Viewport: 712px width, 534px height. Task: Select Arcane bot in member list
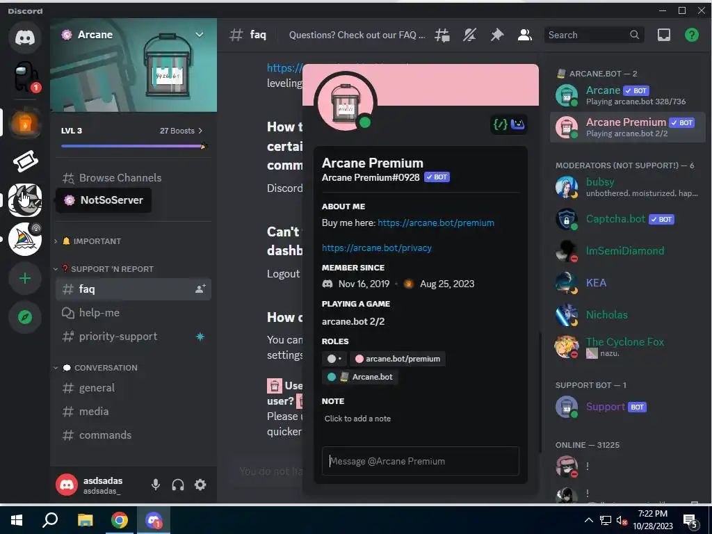pos(628,95)
